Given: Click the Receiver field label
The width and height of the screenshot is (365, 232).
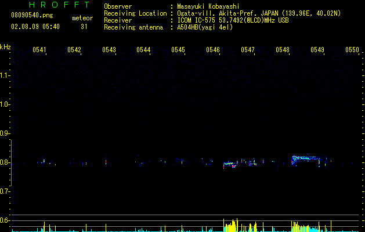Looking at the screenshot, I should coord(118,20).
